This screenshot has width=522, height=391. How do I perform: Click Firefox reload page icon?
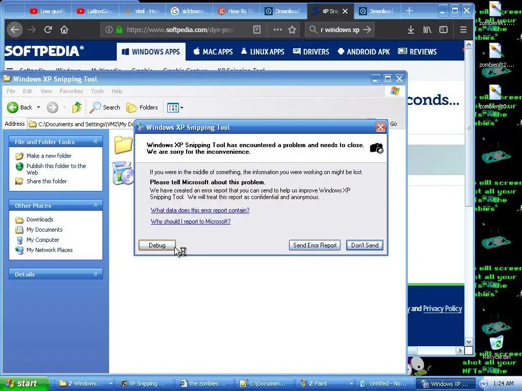point(48,30)
